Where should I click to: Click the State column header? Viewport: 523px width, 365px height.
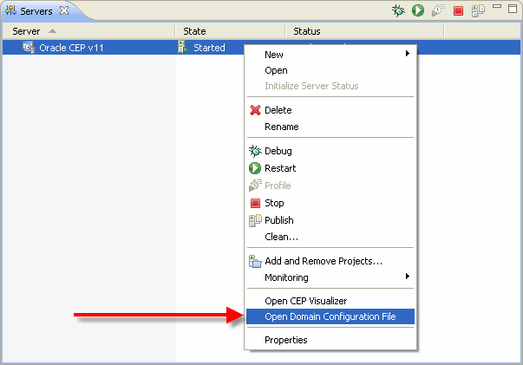point(230,31)
